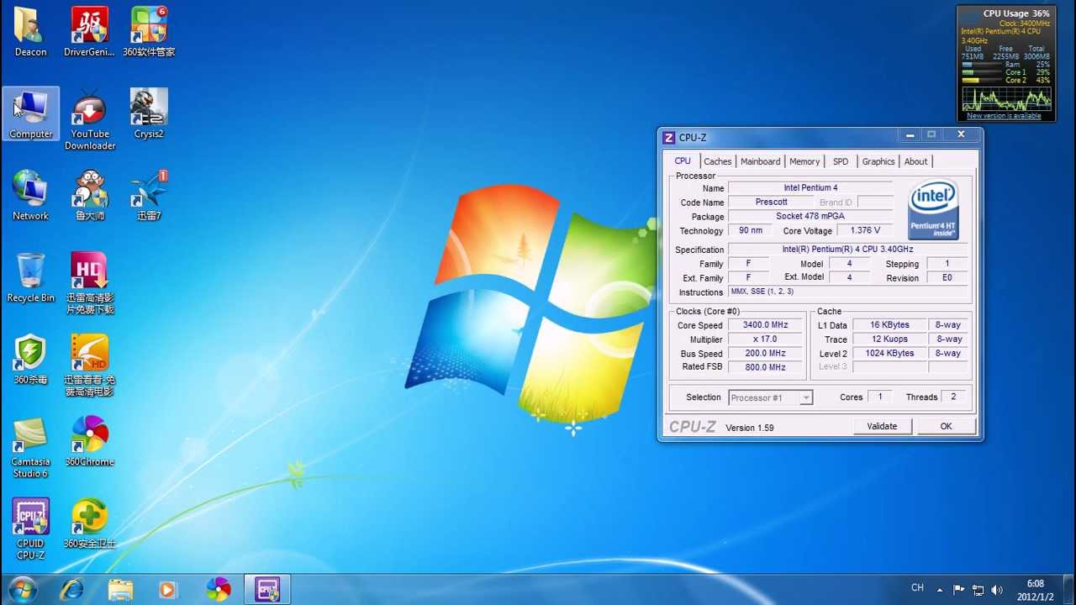Launch the Camtasia Studio 6 shortcut

click(30, 447)
